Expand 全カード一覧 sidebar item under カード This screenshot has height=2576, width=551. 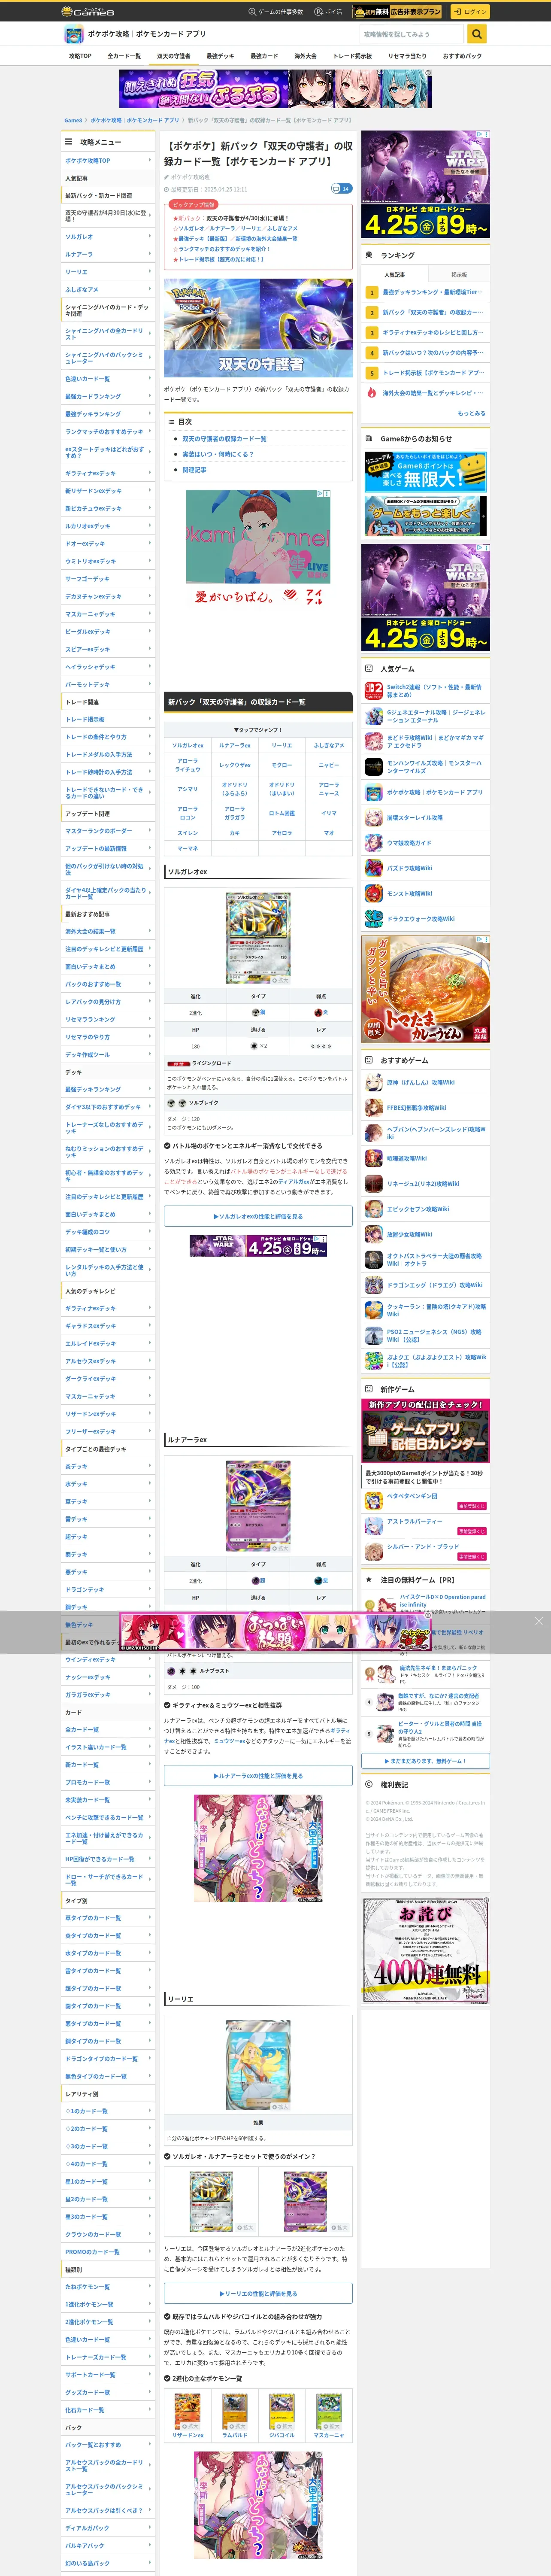click(x=108, y=1729)
